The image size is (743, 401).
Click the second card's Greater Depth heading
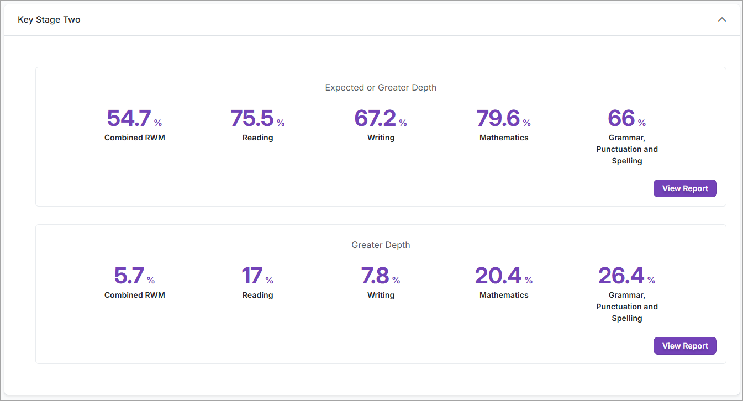point(381,245)
